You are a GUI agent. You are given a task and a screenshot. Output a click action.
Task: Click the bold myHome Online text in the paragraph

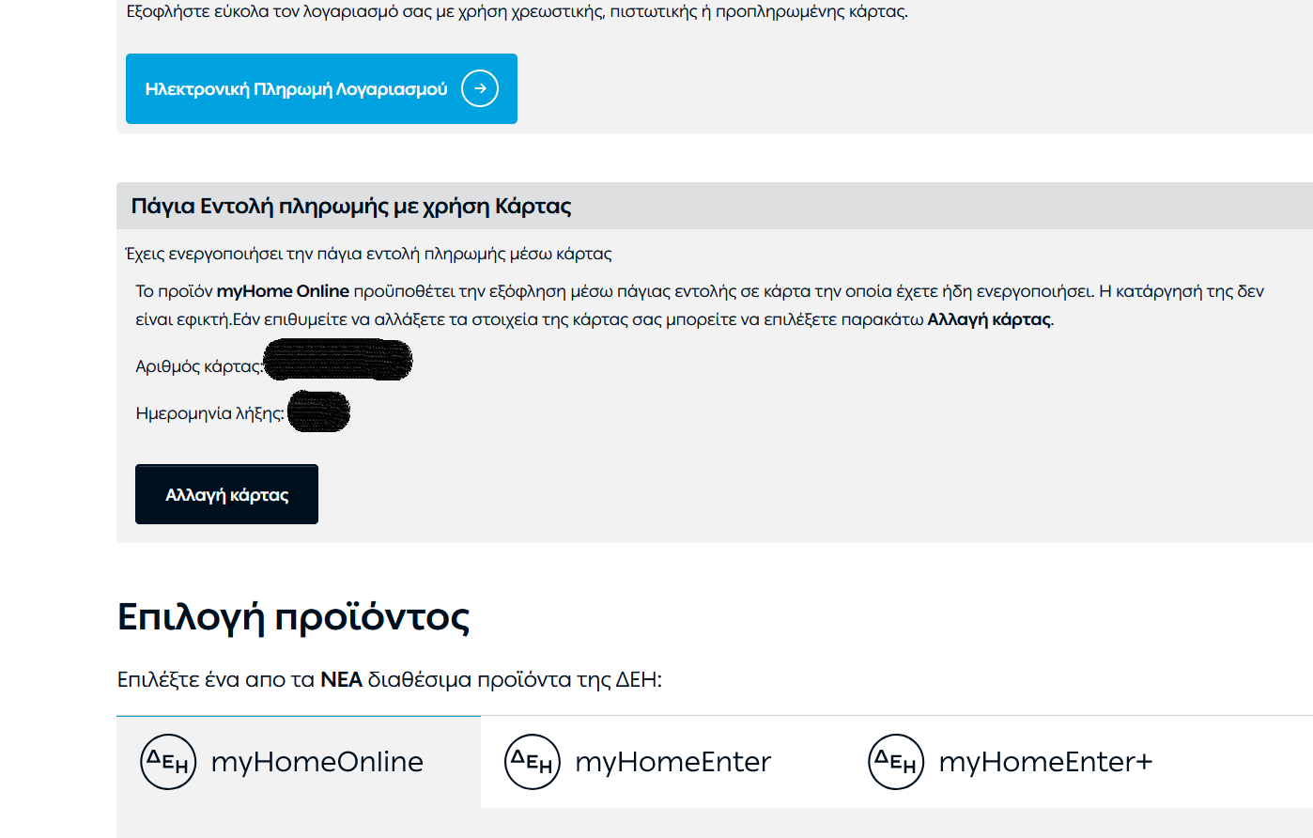[283, 291]
